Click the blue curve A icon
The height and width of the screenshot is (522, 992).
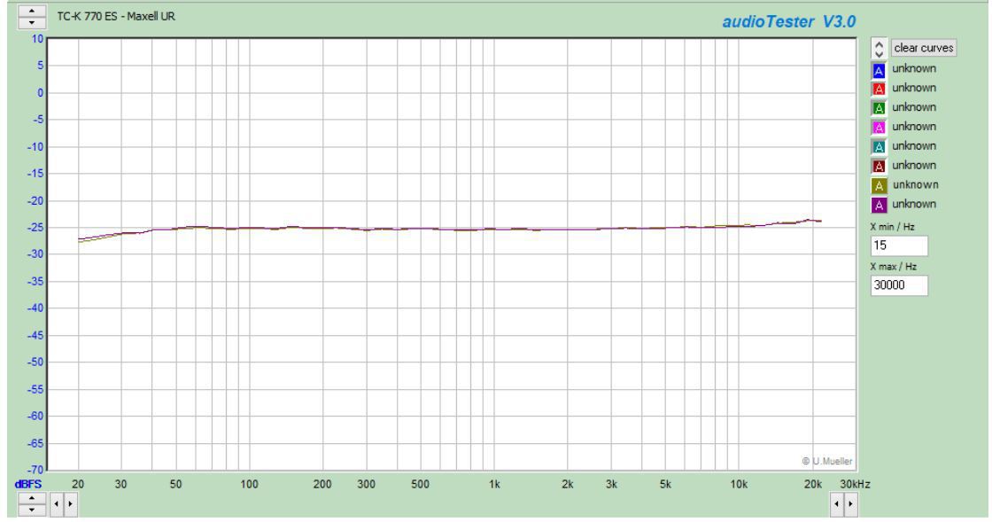click(x=879, y=69)
